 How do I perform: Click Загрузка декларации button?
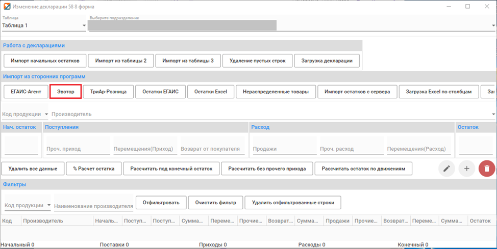coord(327,61)
